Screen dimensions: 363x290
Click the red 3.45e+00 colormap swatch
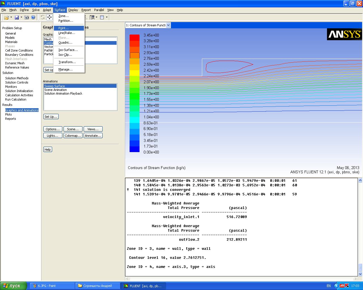134,38
